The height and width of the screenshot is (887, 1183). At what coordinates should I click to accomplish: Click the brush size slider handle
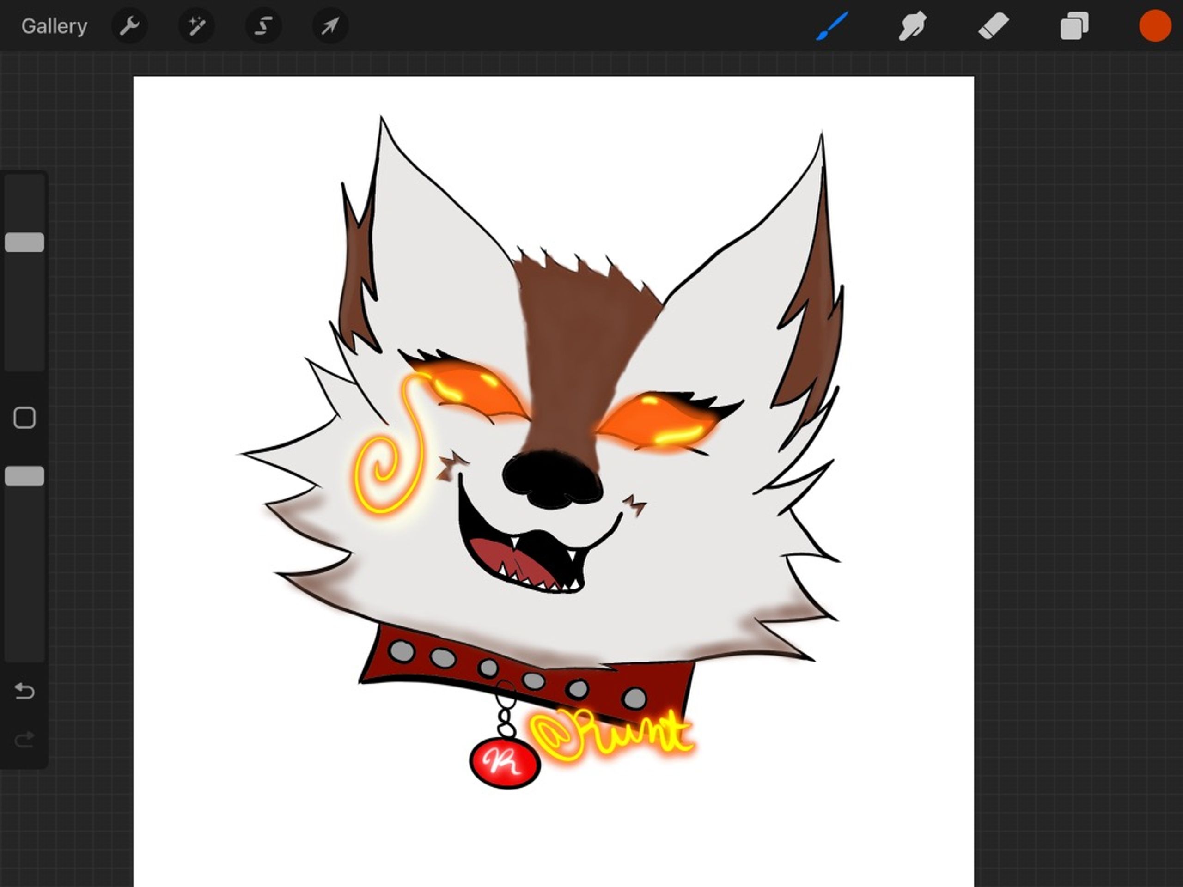[x=24, y=242]
